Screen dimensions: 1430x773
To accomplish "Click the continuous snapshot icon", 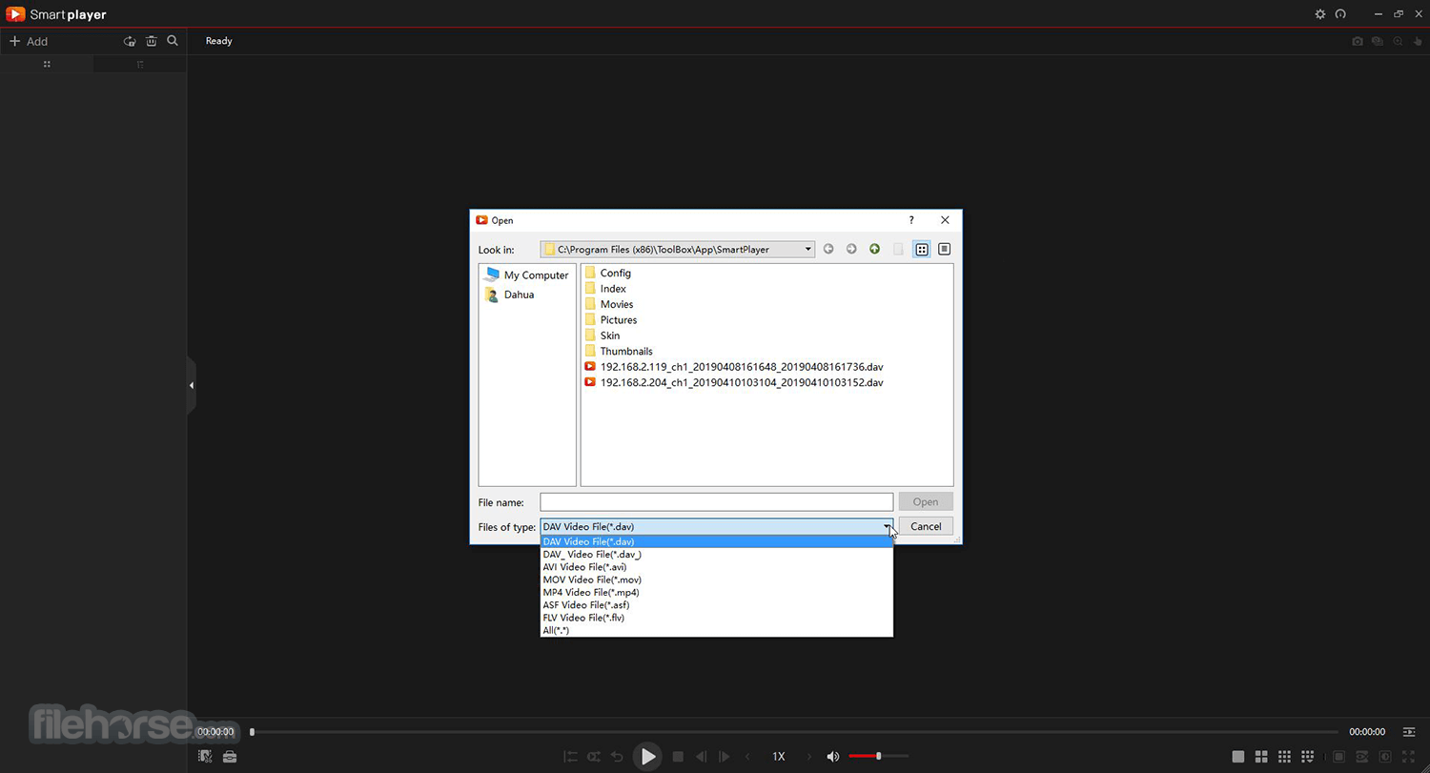I will click(1378, 41).
